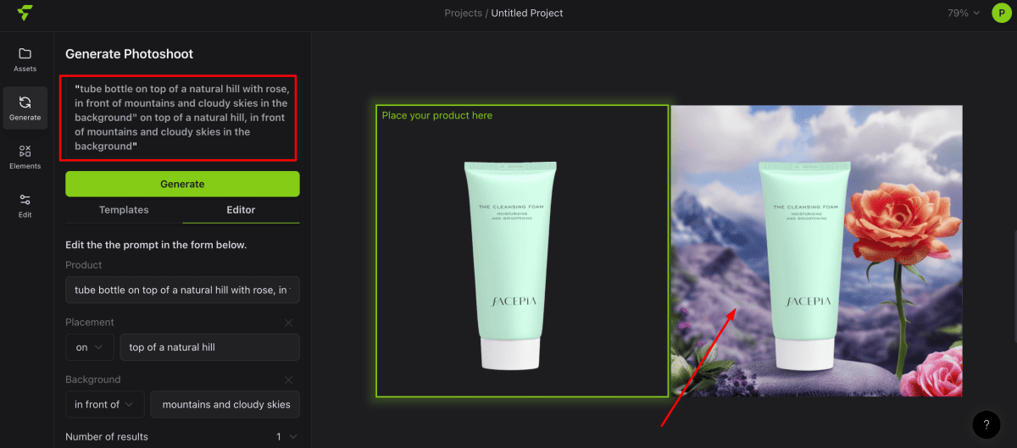This screenshot has height=448, width=1017.
Task: Open the 'in front of' background dropdown
Action: click(105, 405)
